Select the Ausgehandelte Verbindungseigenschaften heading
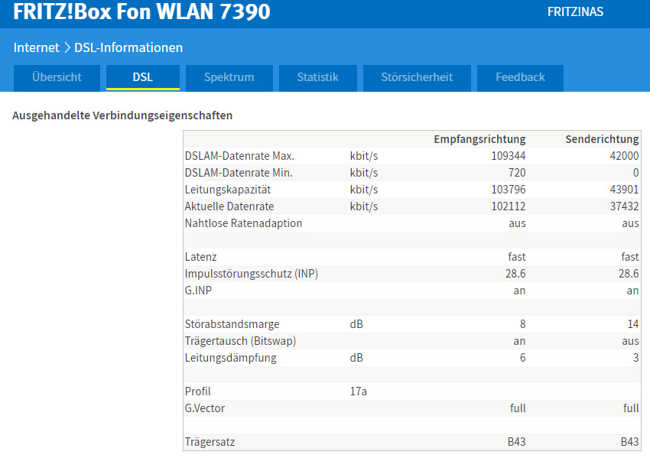The image size is (650, 458). tap(122, 115)
